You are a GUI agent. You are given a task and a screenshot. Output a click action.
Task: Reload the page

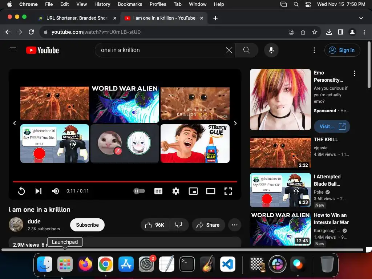[x=31, y=32]
